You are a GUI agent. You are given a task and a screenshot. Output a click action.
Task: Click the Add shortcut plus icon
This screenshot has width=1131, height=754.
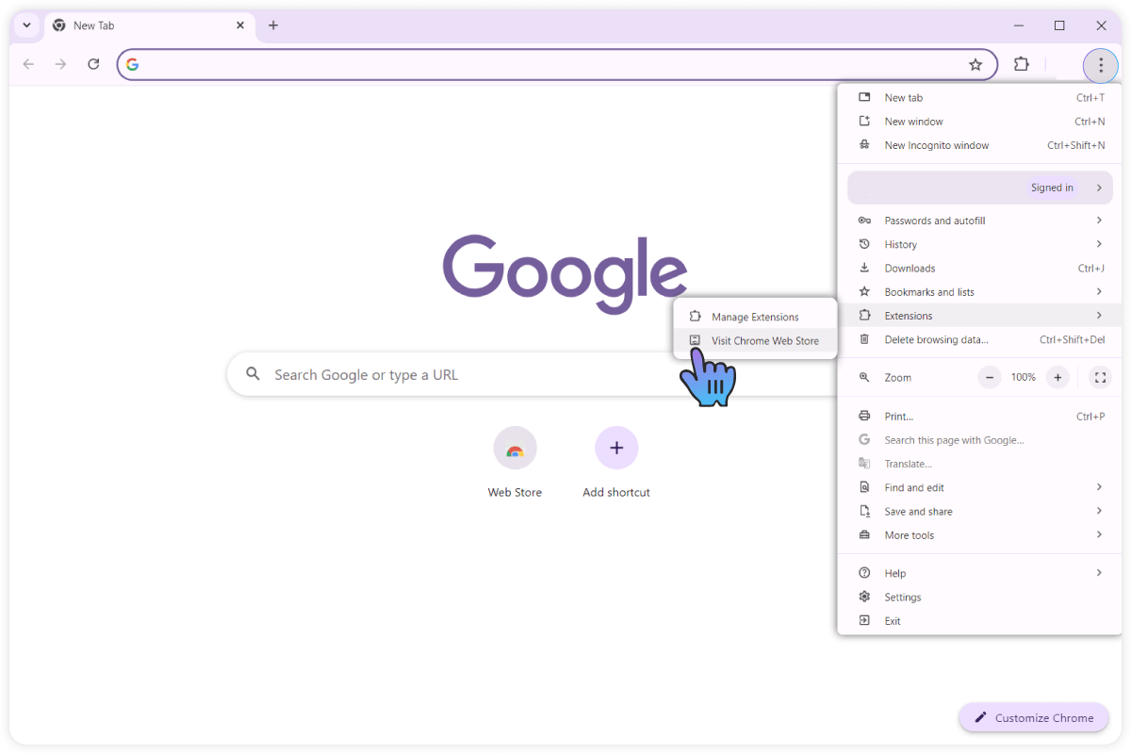pos(616,448)
